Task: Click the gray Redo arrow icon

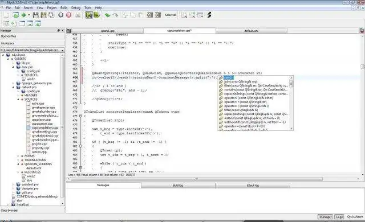Action: (x=115, y=15)
